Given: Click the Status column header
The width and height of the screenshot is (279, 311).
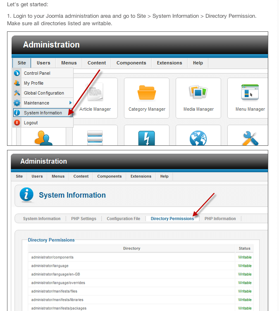Looking at the screenshot, I should tap(244, 248).
